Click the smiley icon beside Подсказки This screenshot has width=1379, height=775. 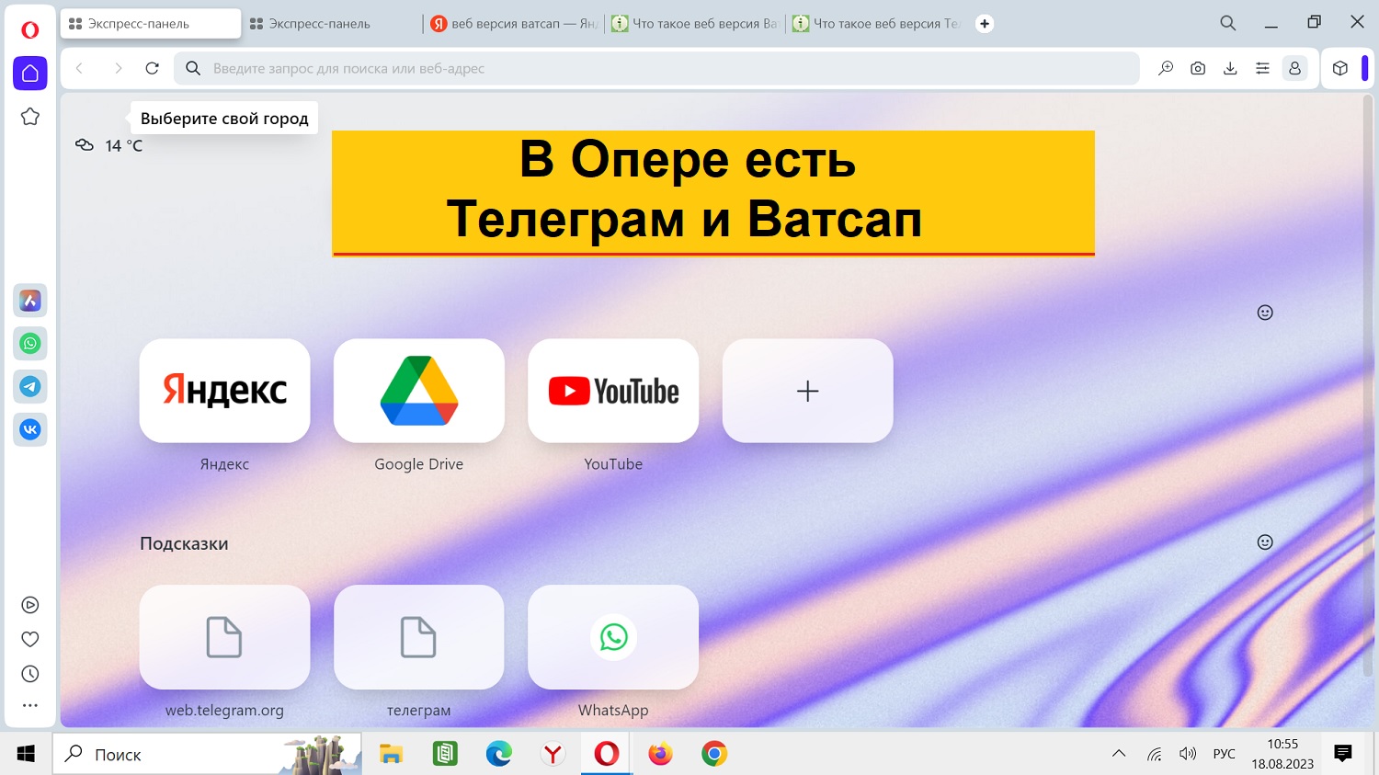pos(1265,542)
